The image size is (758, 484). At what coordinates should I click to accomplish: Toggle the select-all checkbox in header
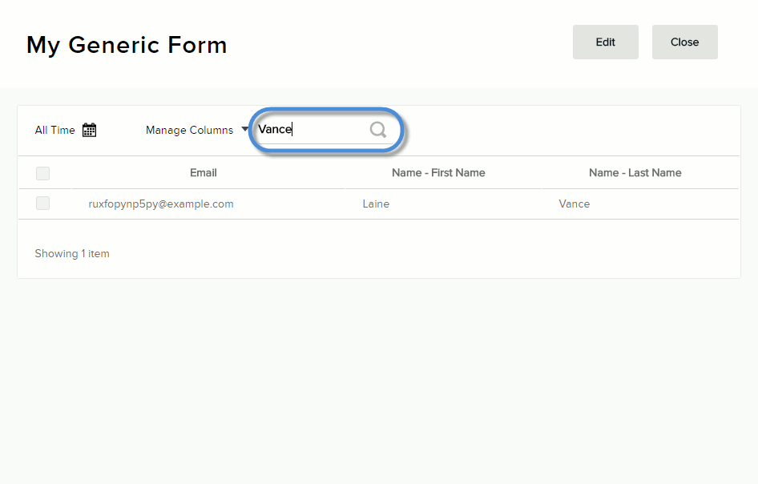[43, 173]
